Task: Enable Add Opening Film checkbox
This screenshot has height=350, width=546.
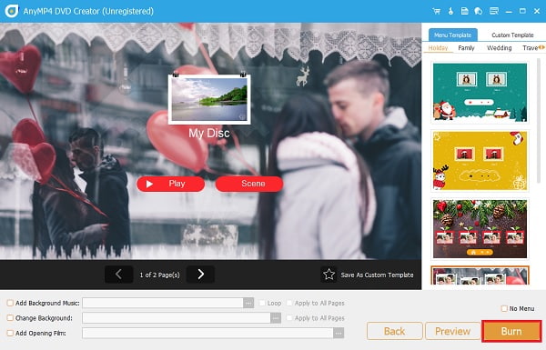Action: pyautogui.click(x=10, y=333)
